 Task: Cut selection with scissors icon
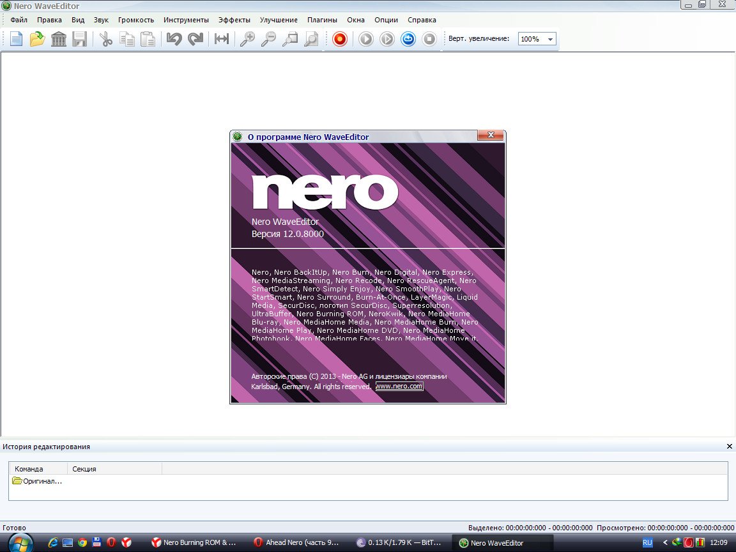106,39
